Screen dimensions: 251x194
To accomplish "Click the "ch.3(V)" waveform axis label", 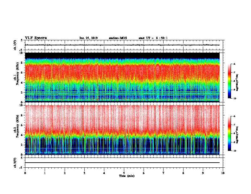I will click(x=15, y=163).
